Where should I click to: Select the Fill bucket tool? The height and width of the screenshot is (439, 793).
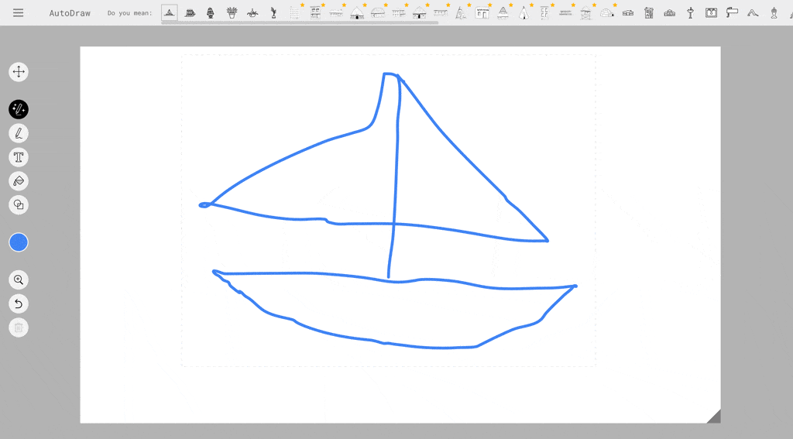(19, 181)
